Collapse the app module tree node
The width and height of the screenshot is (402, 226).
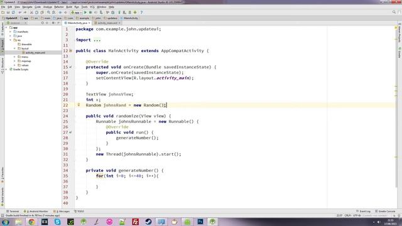6,28
